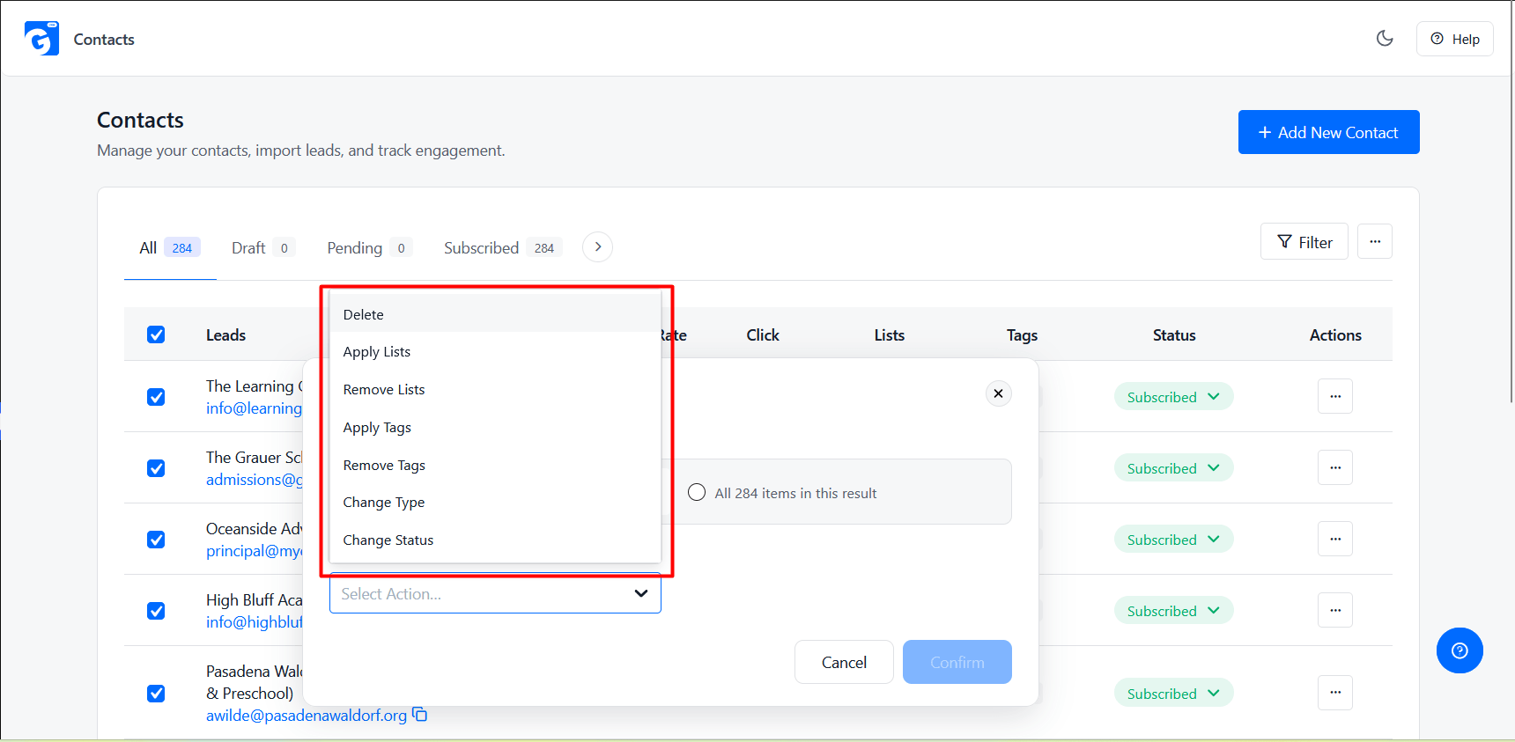The image size is (1515, 742).
Task: Open row actions for High Bluff lead
Action: [x=1335, y=610]
